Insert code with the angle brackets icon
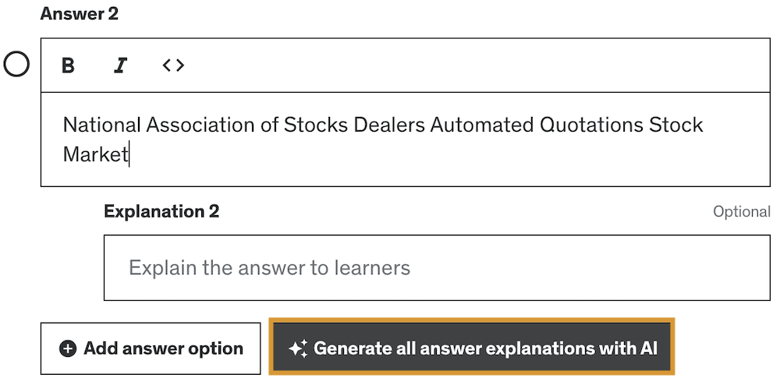This screenshot has height=392, width=780. pyautogui.click(x=174, y=65)
